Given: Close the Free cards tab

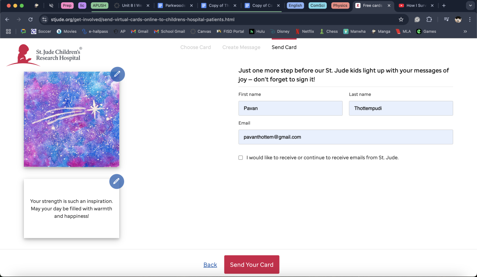Looking at the screenshot, I should 389,6.
